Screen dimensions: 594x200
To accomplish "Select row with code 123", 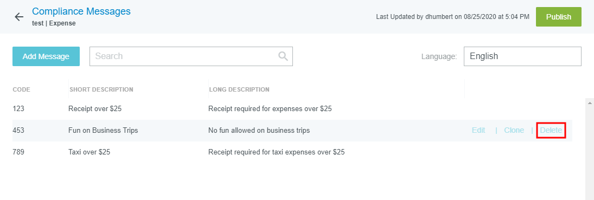I will (292, 109).
